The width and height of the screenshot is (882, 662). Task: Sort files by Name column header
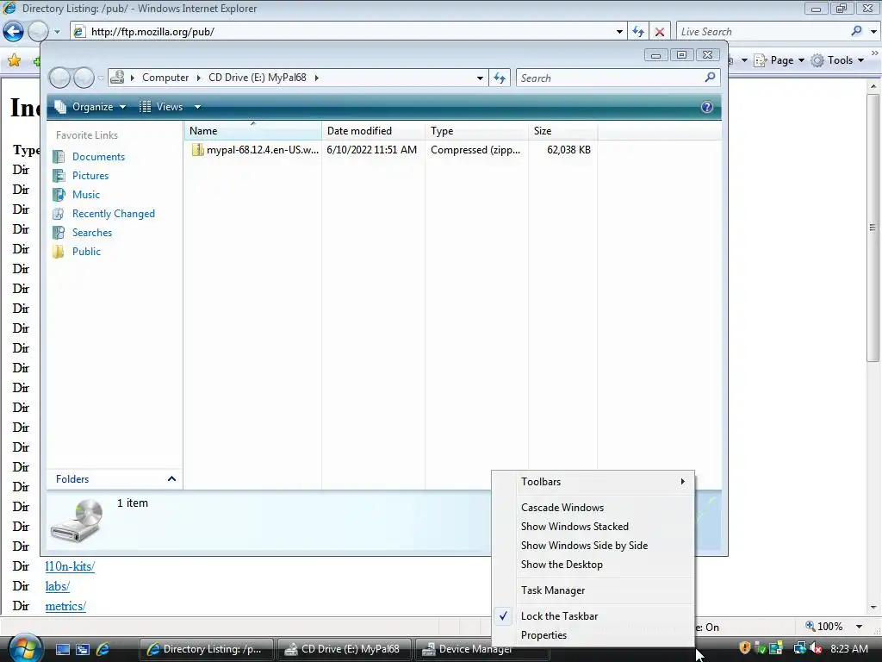(253, 131)
